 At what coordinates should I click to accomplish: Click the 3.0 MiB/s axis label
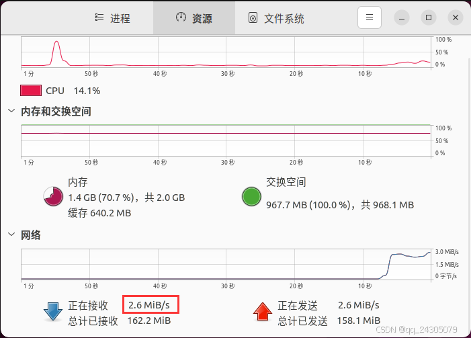point(447,252)
